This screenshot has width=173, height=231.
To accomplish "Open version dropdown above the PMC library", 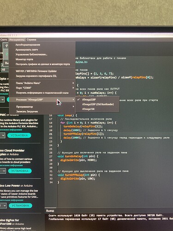I will (x=2, y=100).
